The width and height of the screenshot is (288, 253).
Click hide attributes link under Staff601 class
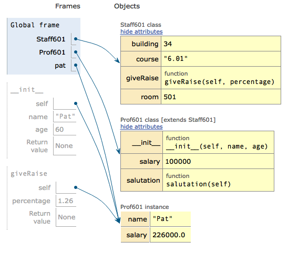click(x=141, y=31)
